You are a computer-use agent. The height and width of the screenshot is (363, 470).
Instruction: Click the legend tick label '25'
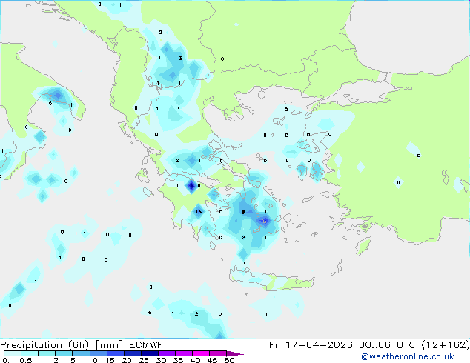144,360
